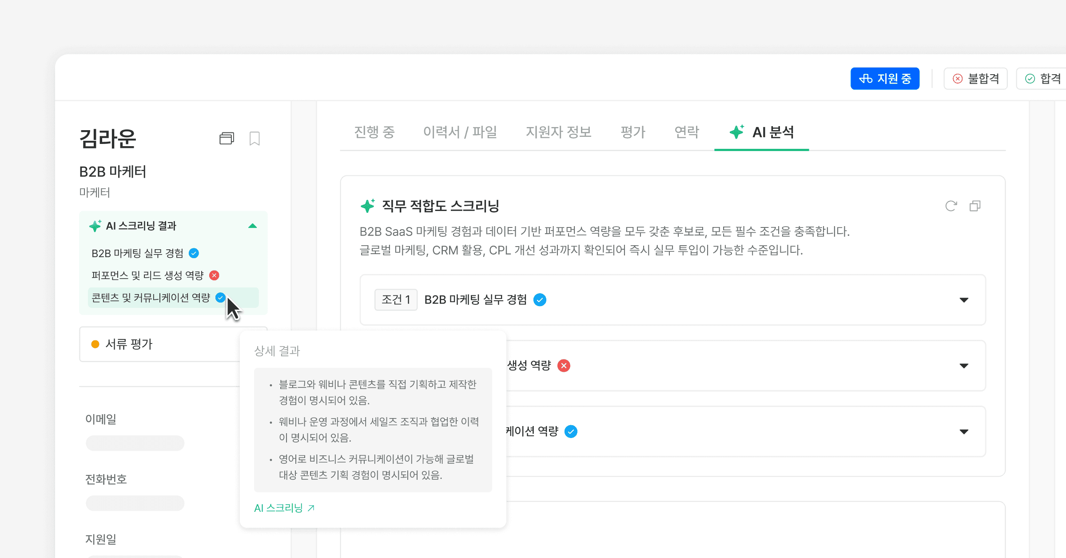
Task: Click the check badge beside 조건 1
Action: pos(540,300)
